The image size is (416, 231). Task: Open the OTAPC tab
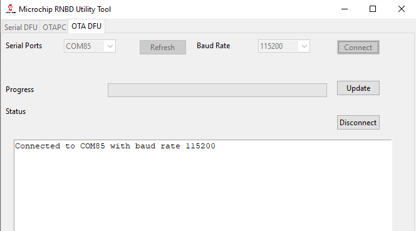click(54, 27)
